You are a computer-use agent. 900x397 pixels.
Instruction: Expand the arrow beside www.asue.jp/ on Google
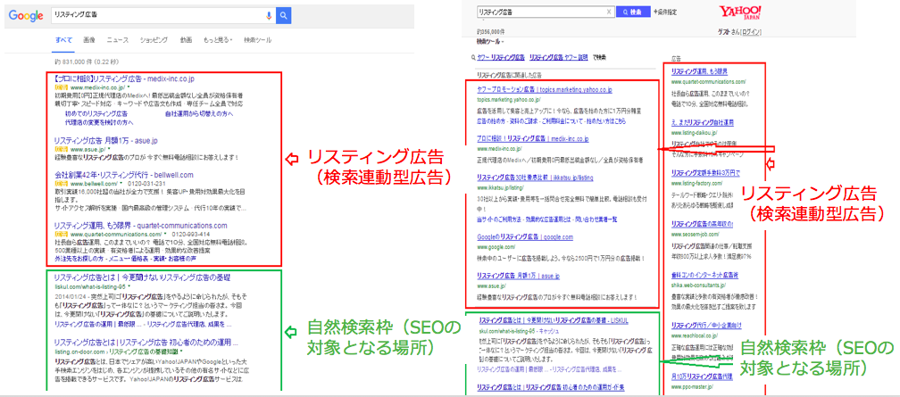pyautogui.click(x=109, y=149)
